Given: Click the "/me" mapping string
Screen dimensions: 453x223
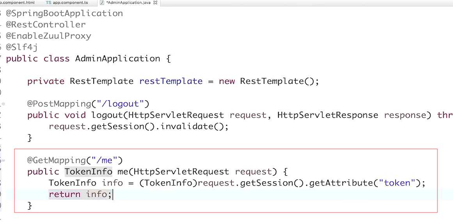Looking at the screenshot, I should pyautogui.click(x=105, y=160).
